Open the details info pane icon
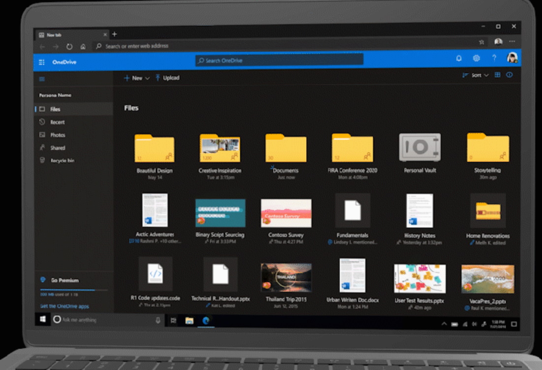The height and width of the screenshot is (370, 542). [x=510, y=75]
